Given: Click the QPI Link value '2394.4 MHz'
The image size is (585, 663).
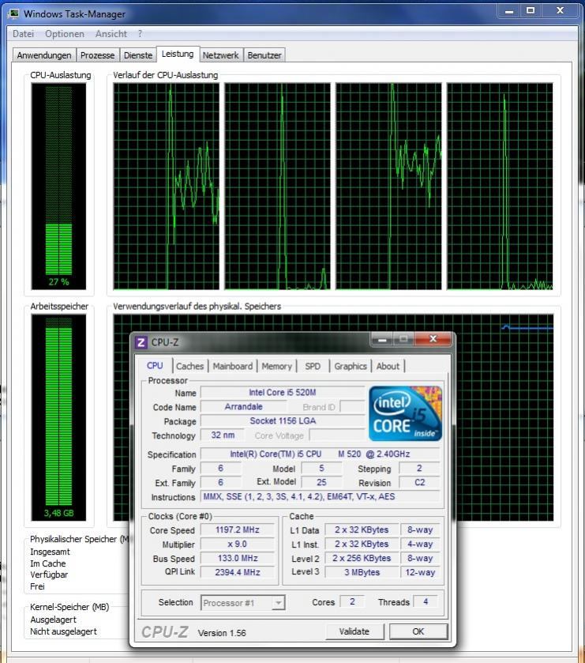Looking at the screenshot, I should pos(238,572).
